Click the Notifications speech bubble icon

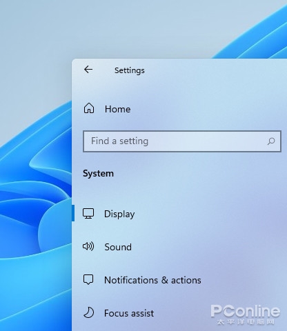click(x=88, y=280)
